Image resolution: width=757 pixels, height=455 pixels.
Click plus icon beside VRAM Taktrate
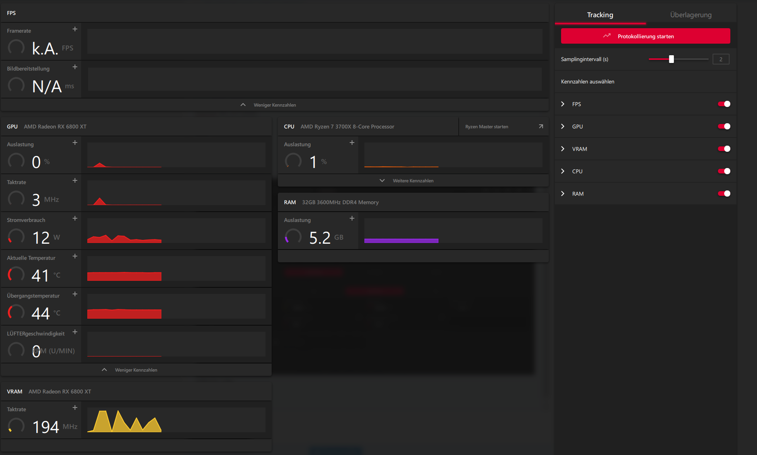(75, 408)
